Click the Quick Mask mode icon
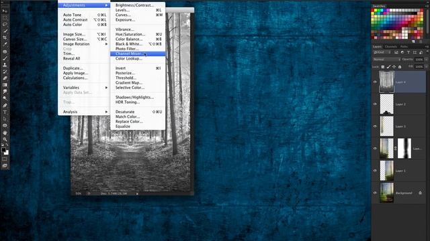This screenshot has height=241, width=430. tap(5, 159)
